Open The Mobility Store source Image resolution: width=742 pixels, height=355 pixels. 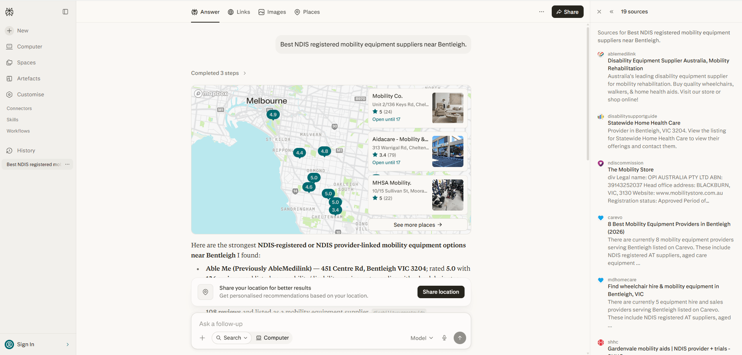[630, 170]
